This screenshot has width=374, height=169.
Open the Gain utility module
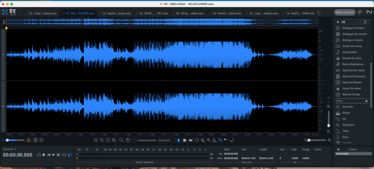pos(342,137)
